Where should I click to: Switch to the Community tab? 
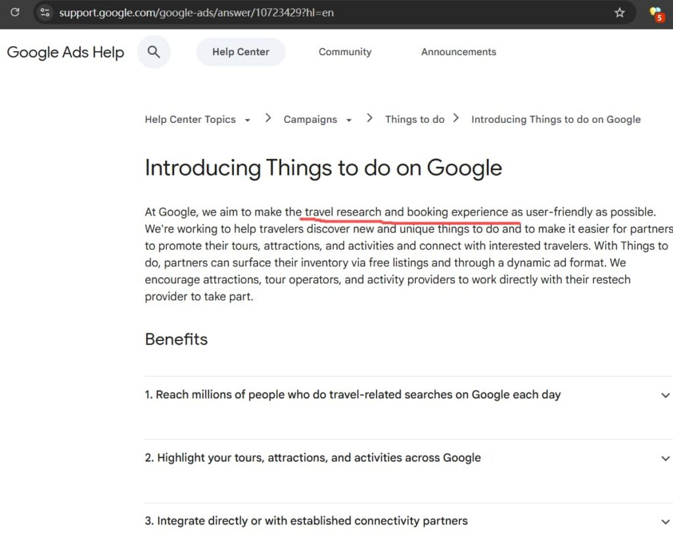(x=345, y=52)
